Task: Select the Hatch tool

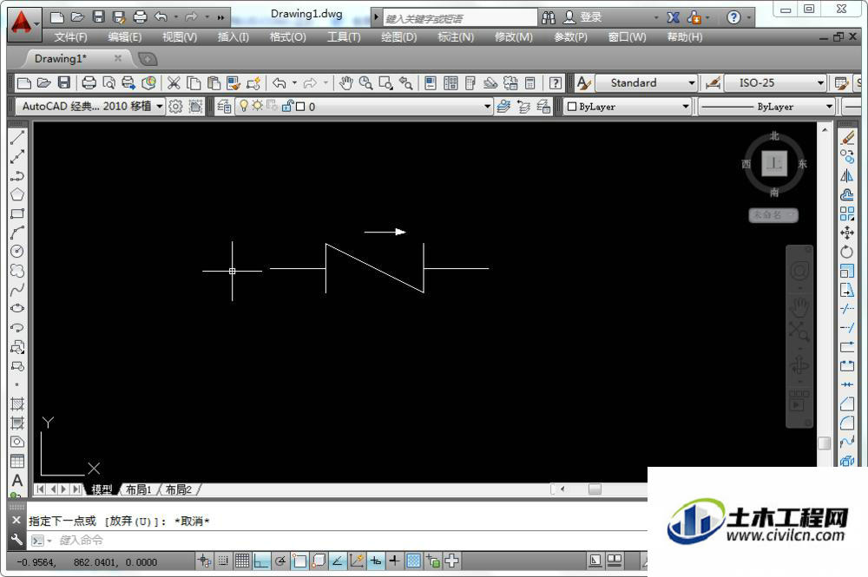Action: click(x=17, y=404)
